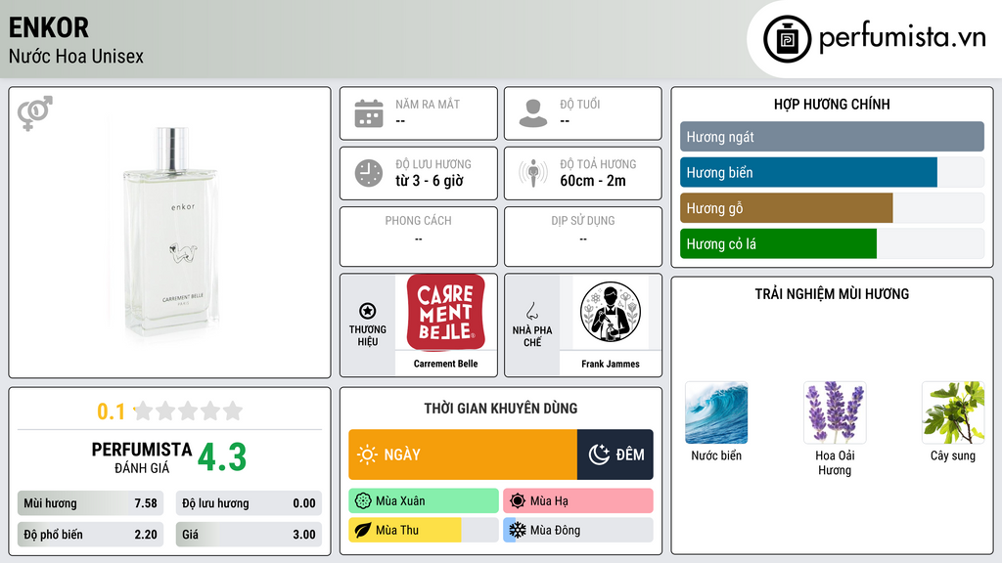Open the Carrement Belle brand link
1002x563 pixels.
click(x=446, y=364)
